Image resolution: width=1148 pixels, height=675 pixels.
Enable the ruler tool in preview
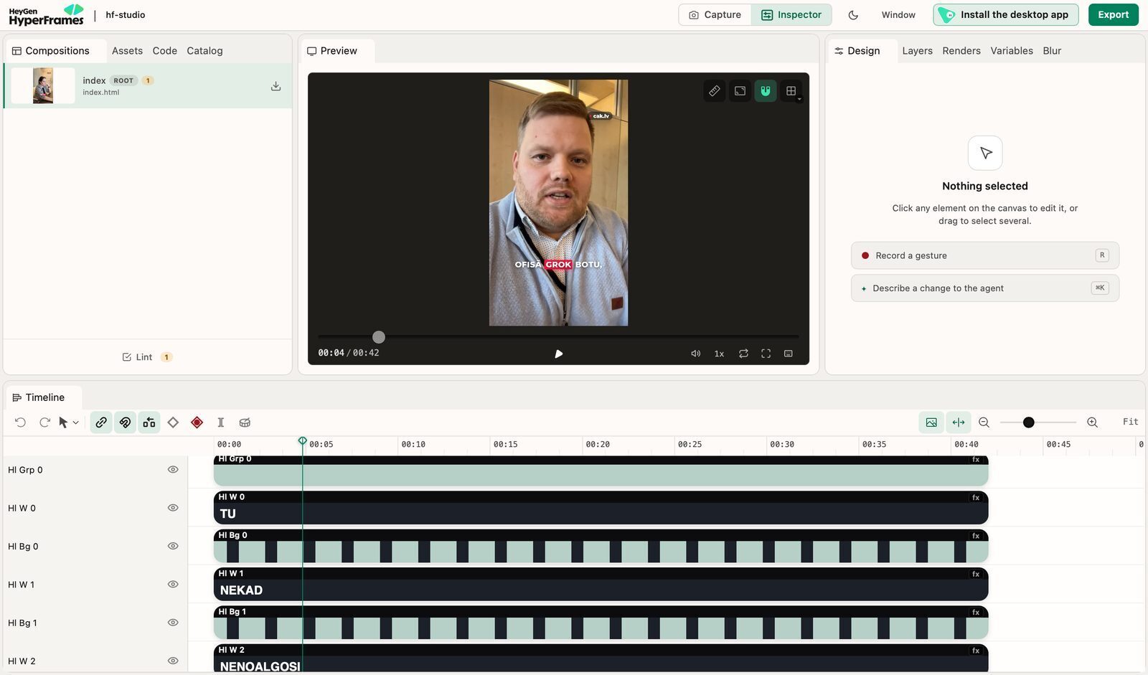coord(715,91)
